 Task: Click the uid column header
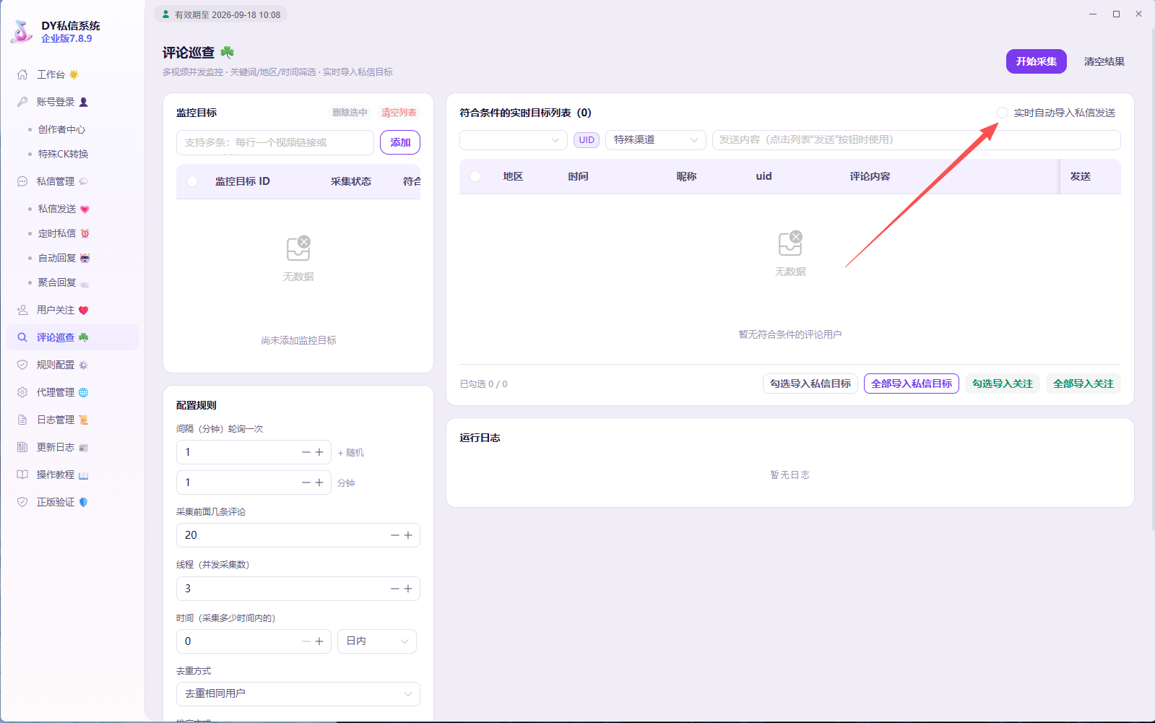763,176
